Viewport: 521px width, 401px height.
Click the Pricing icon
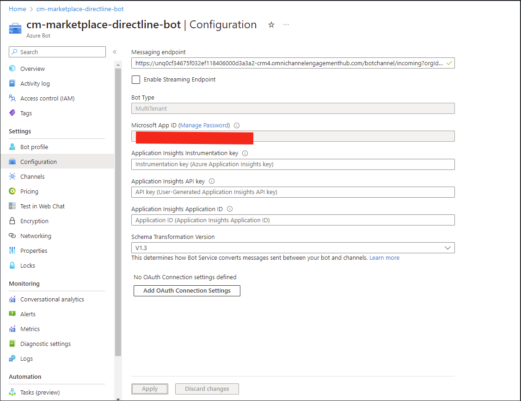click(12, 191)
